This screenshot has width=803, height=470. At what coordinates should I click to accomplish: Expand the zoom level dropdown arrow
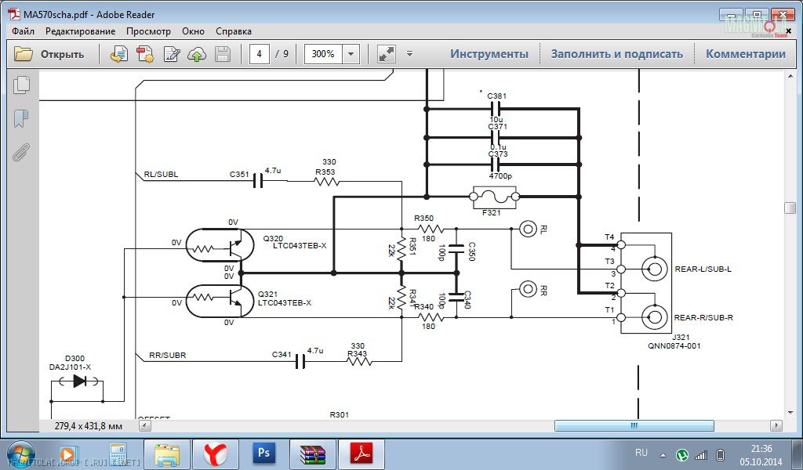[351, 54]
